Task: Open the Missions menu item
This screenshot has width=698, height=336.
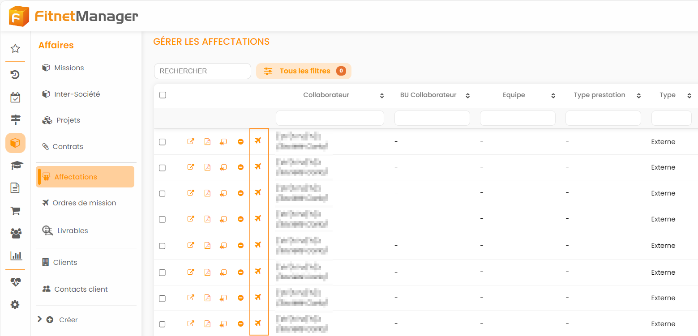Action: [69, 68]
